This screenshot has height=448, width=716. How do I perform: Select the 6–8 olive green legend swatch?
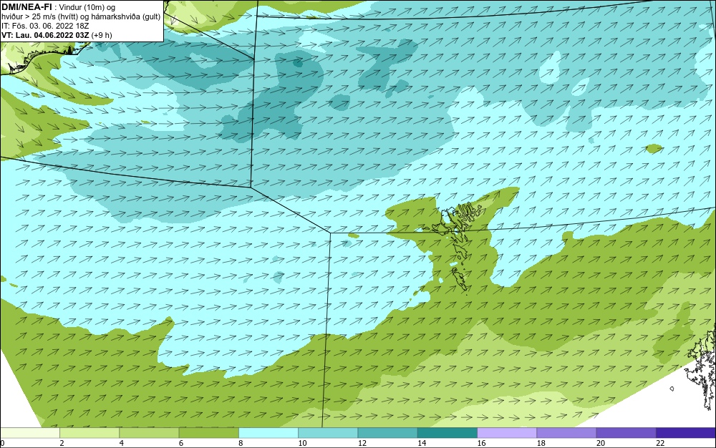click(x=208, y=433)
